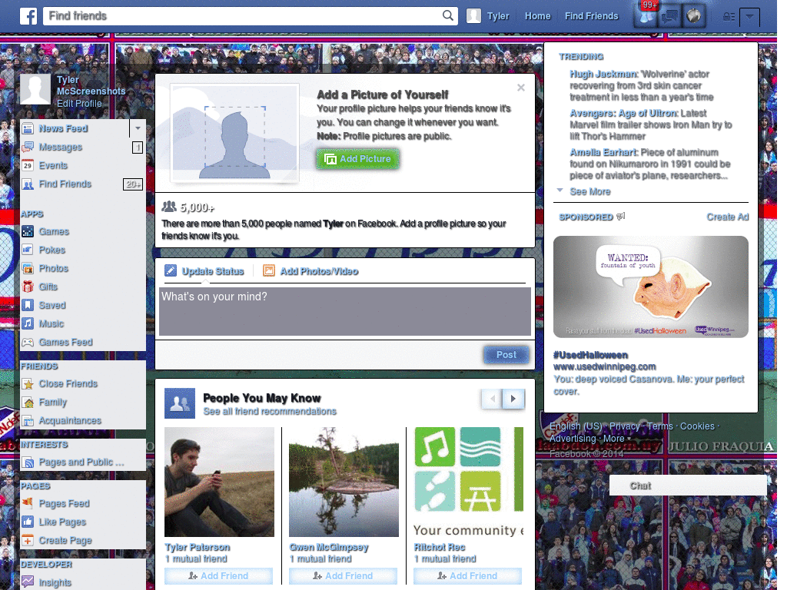
Task: Open Games app in sidebar
Action: click(x=54, y=231)
